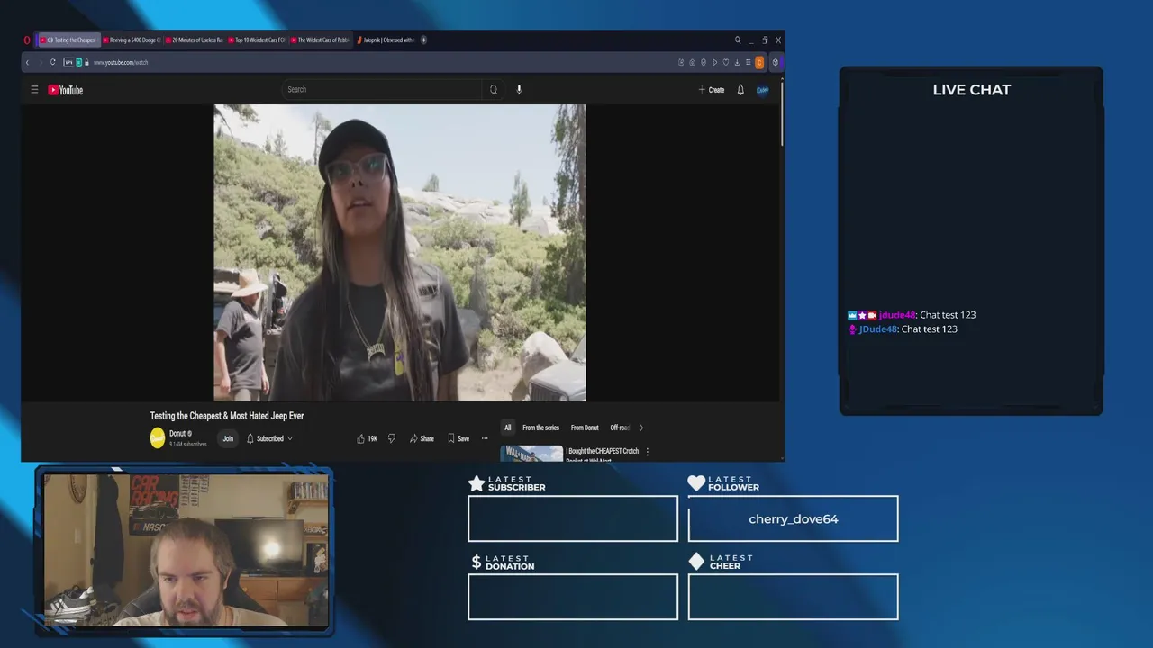Open YouTube notifications bell
This screenshot has width=1153, height=648.
(740, 89)
